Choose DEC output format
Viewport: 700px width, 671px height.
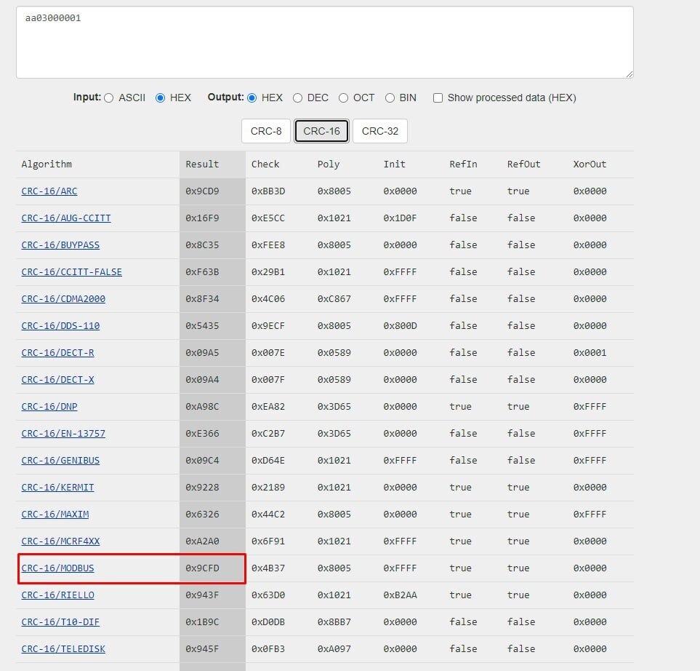pos(298,98)
